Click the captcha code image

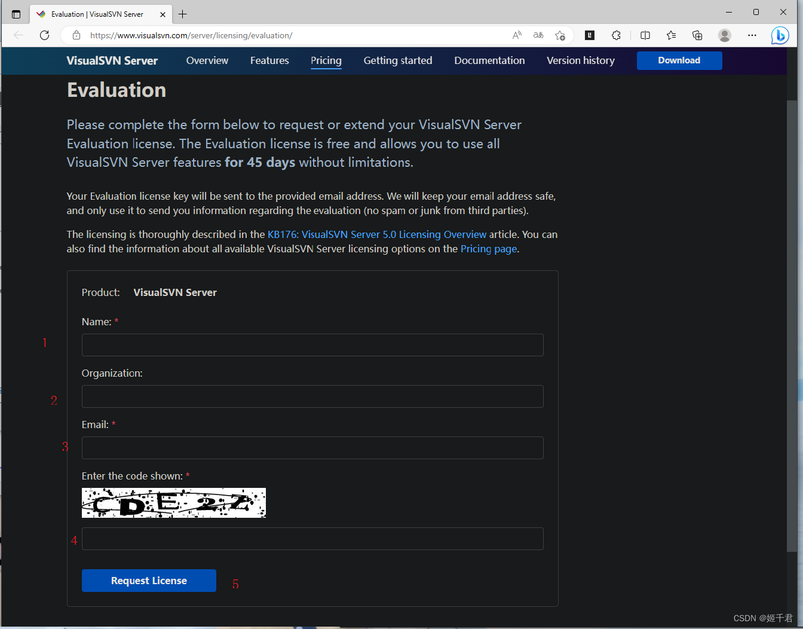pos(174,503)
